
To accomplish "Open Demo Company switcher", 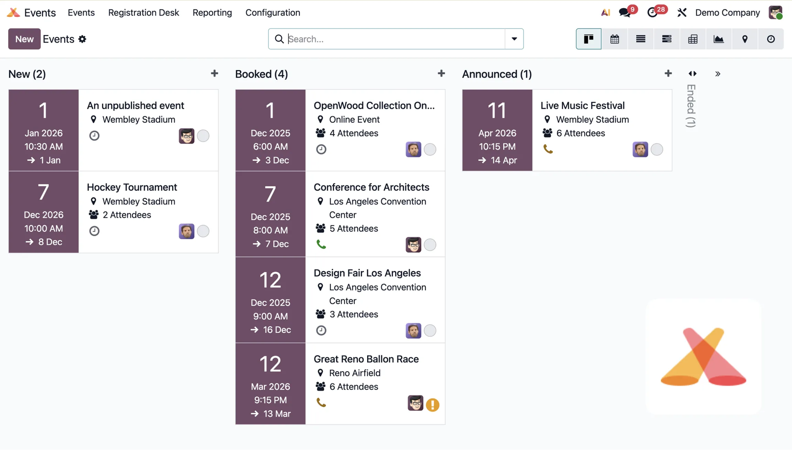I will coord(727,13).
